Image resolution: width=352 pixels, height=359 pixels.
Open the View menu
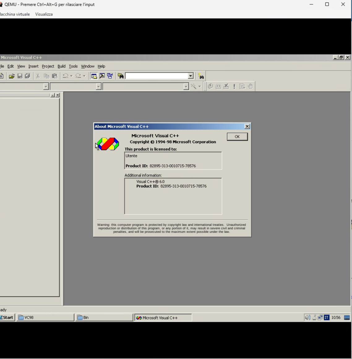[x=21, y=66]
